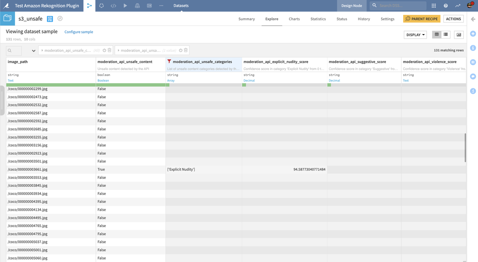This screenshot has width=478, height=262.
Task: Delete the moderation_api_unsafe_c... filter
Action: tap(110, 50)
